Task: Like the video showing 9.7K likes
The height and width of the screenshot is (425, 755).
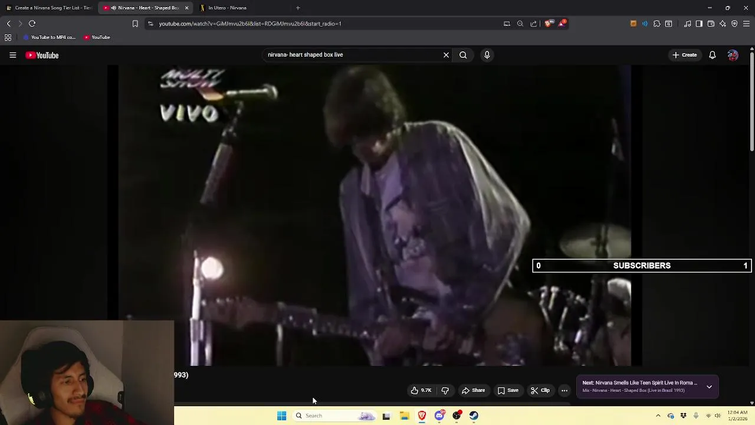Action: point(421,390)
